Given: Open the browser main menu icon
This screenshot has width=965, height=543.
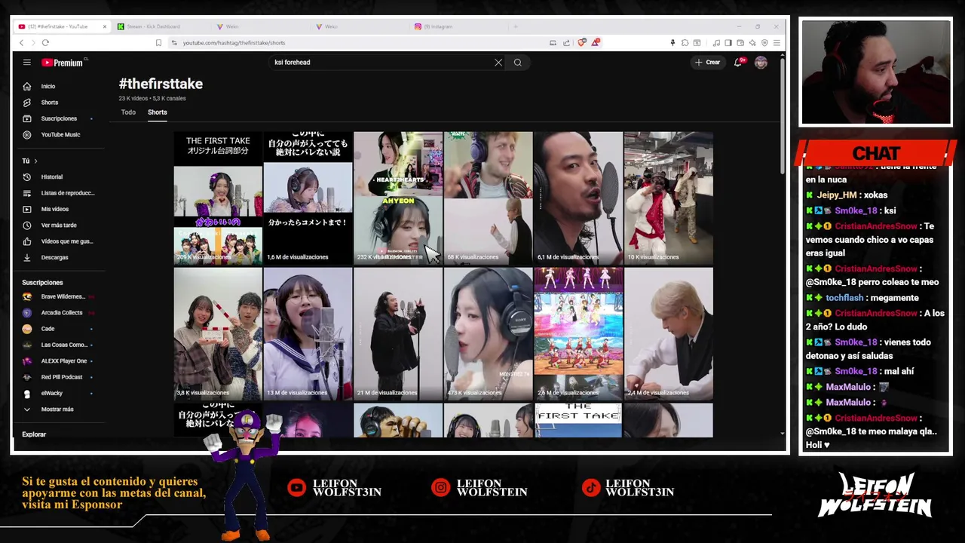Looking at the screenshot, I should point(777,43).
